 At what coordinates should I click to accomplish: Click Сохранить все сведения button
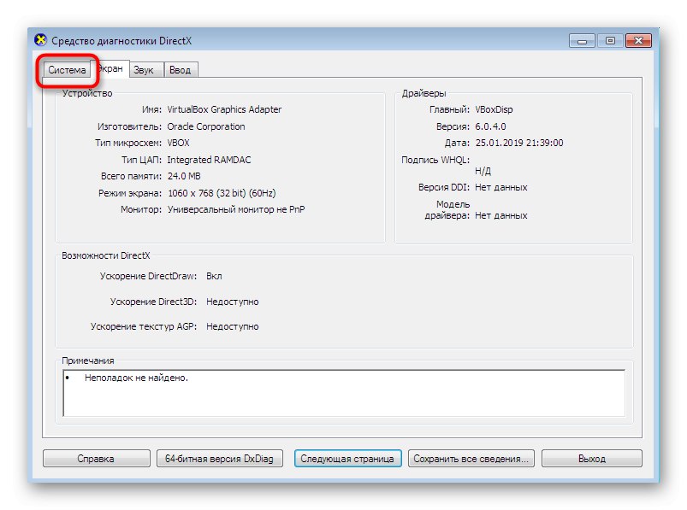(x=471, y=459)
